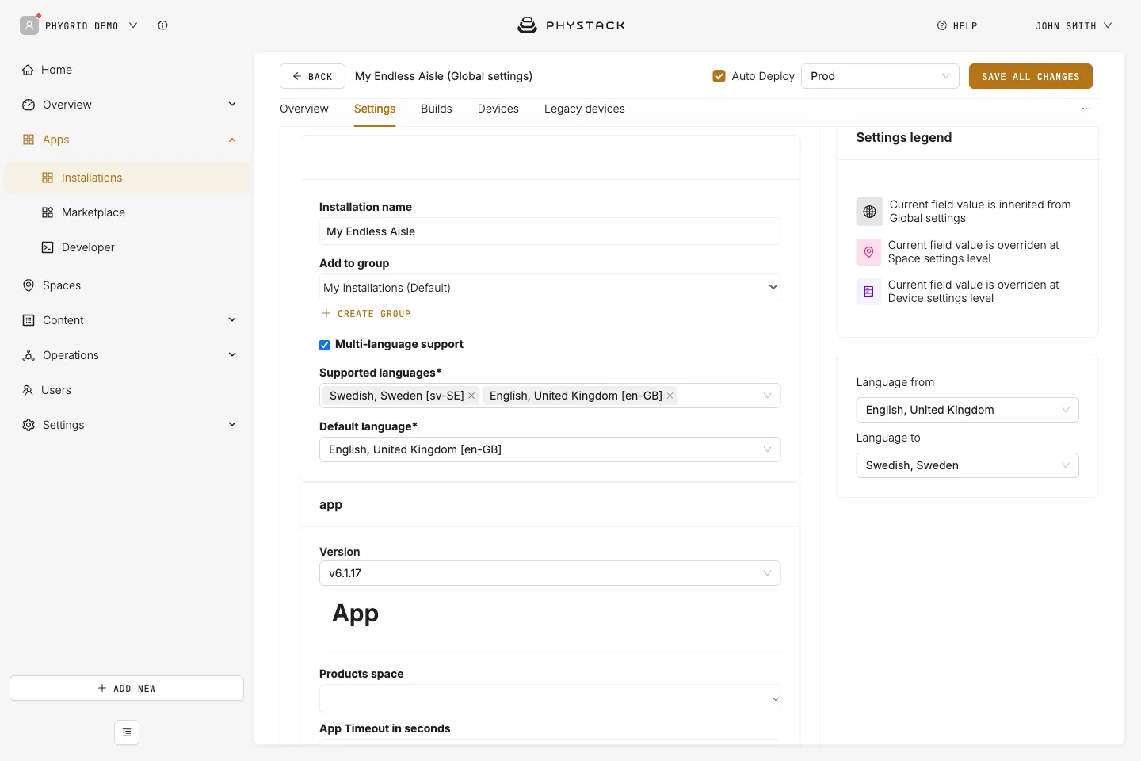Switch to the Overview tab
This screenshot has height=761, width=1141.
tap(304, 109)
